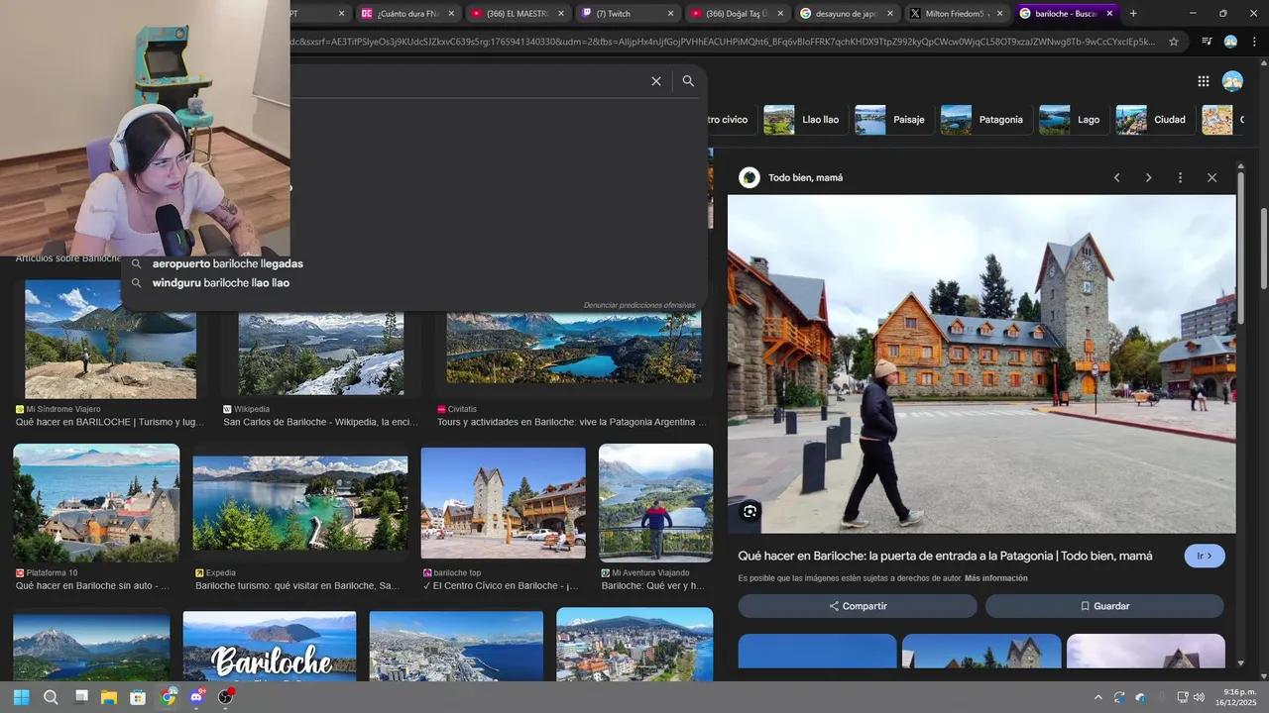Open the image with Bariloche lettering
This screenshot has height=713, width=1269.
coord(270,646)
